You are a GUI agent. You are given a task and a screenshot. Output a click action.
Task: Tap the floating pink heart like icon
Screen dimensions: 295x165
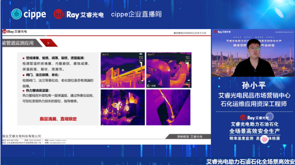coord(264,139)
